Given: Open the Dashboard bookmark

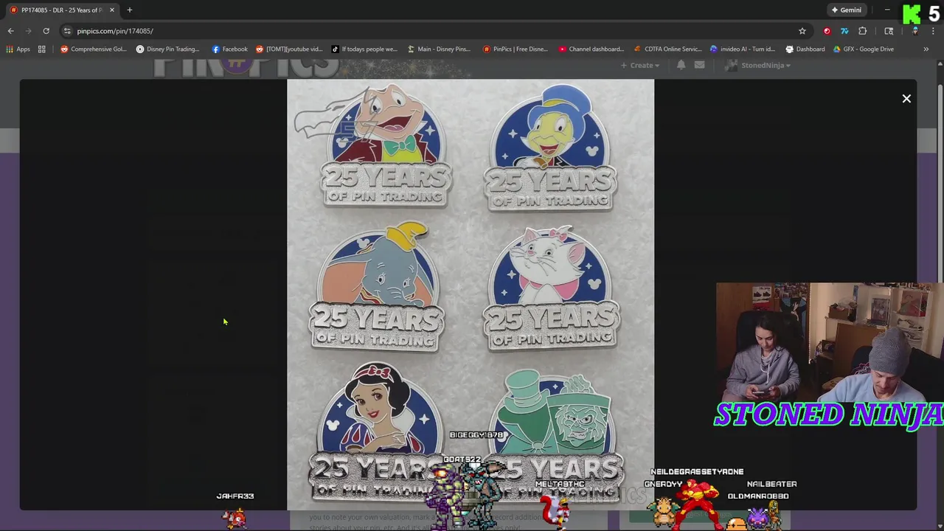Looking at the screenshot, I should (x=805, y=49).
